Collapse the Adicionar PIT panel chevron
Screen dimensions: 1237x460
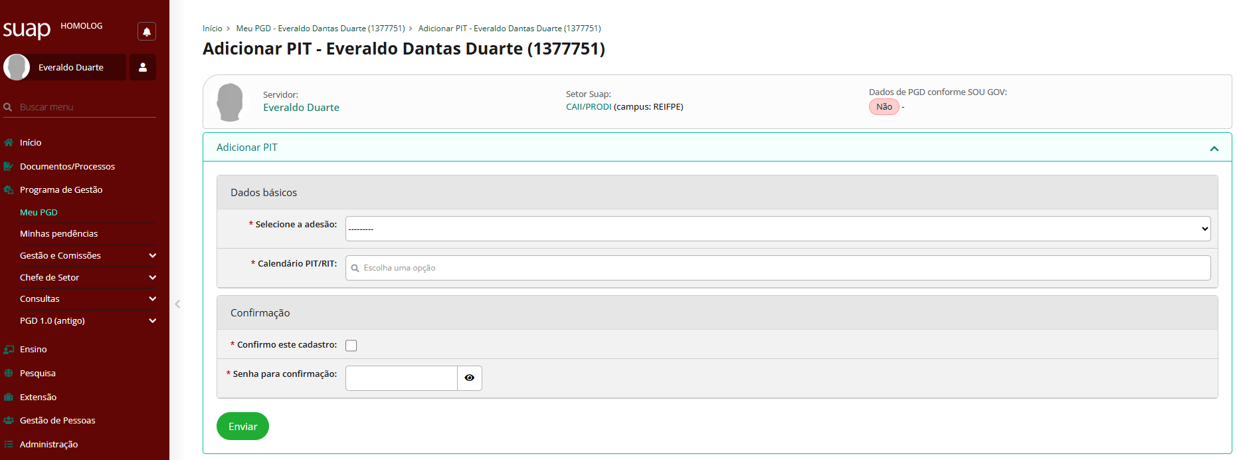pos(1214,148)
